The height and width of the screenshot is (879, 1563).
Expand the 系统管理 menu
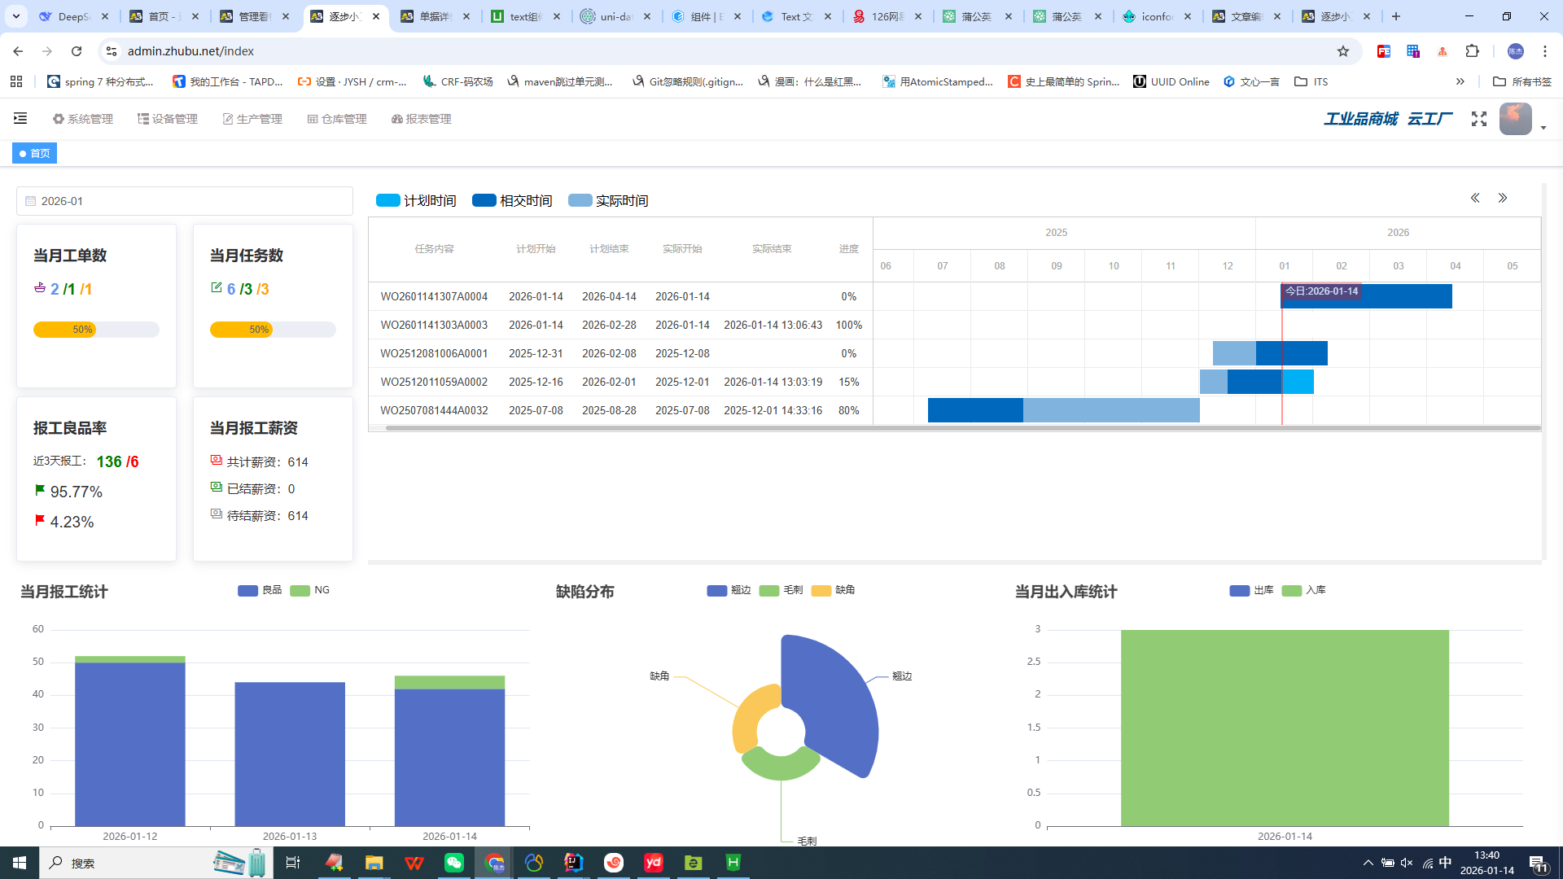tap(83, 119)
